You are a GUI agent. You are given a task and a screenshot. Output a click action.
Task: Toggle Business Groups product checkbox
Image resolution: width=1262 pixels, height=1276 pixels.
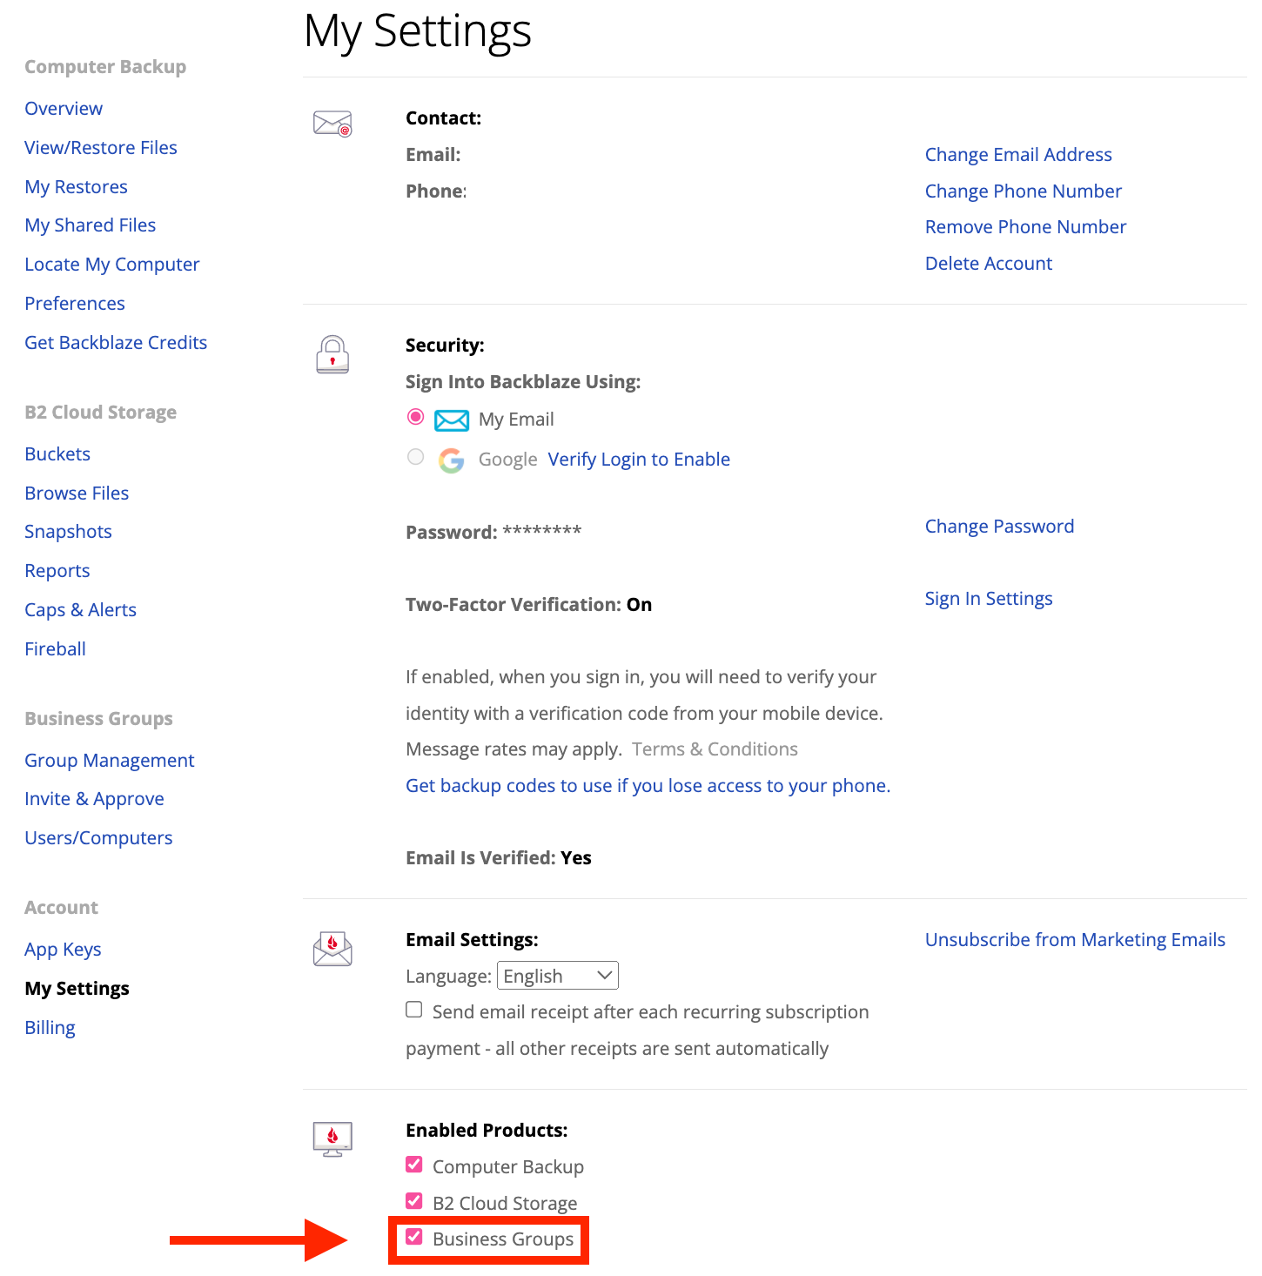pos(414,1237)
